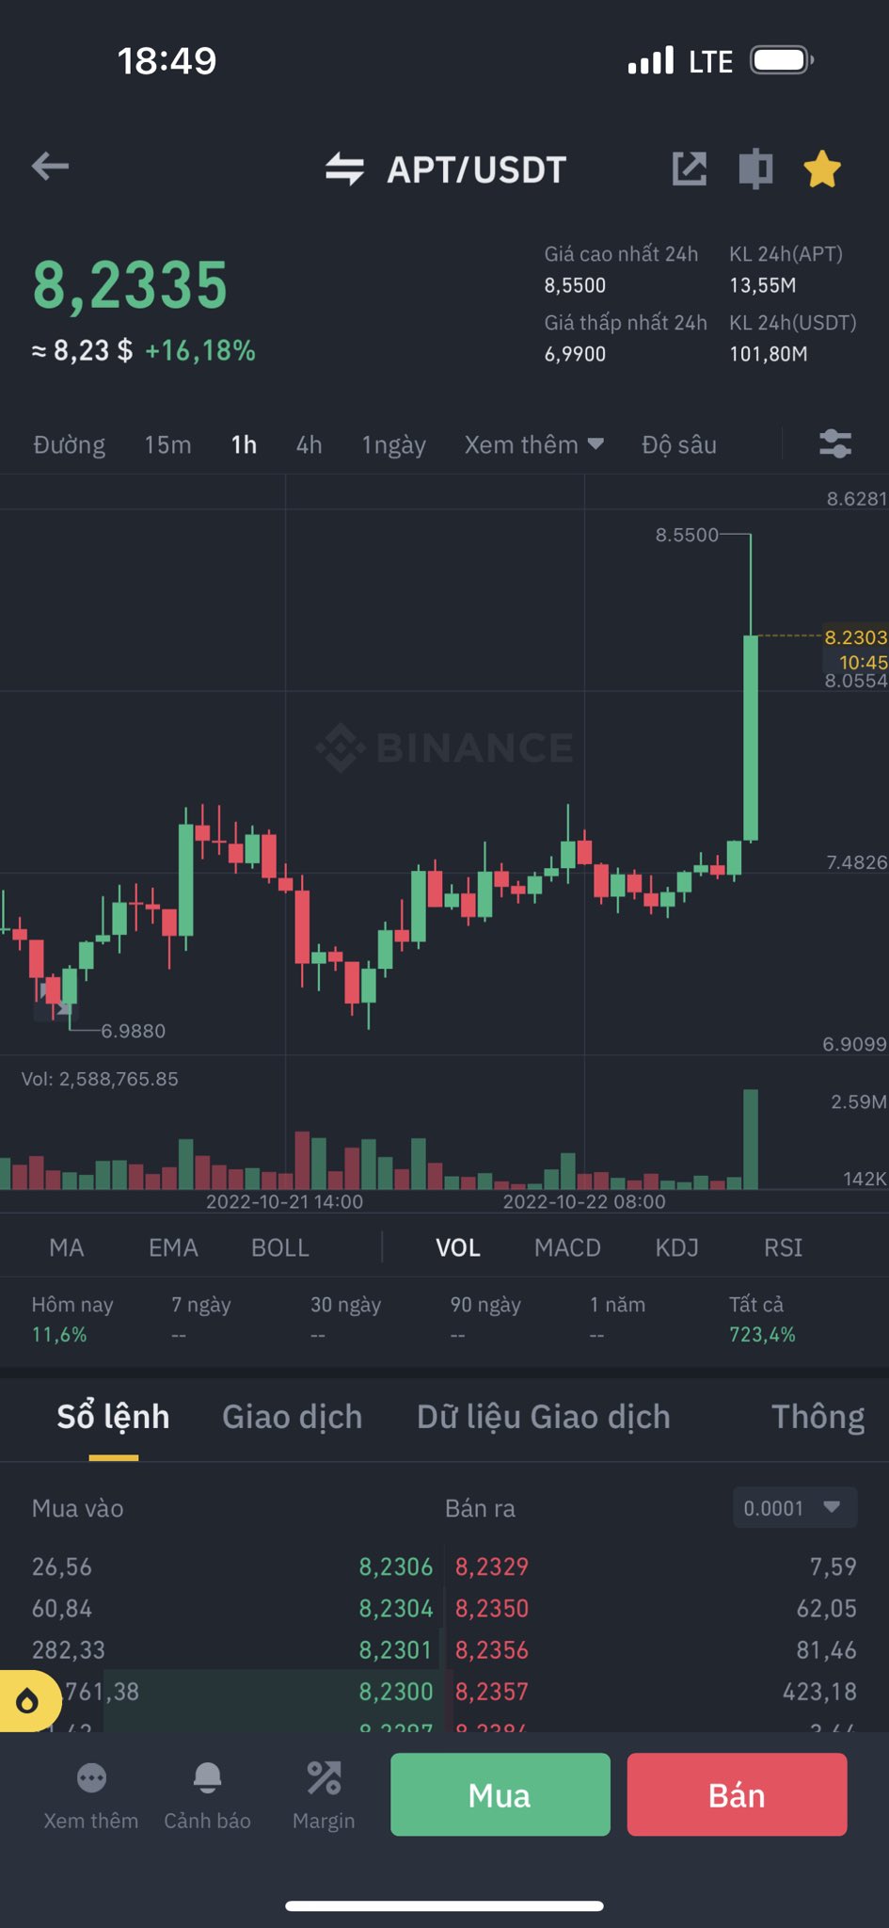889x1928 pixels.
Task: Open Margin trading icon
Action: [324, 1795]
